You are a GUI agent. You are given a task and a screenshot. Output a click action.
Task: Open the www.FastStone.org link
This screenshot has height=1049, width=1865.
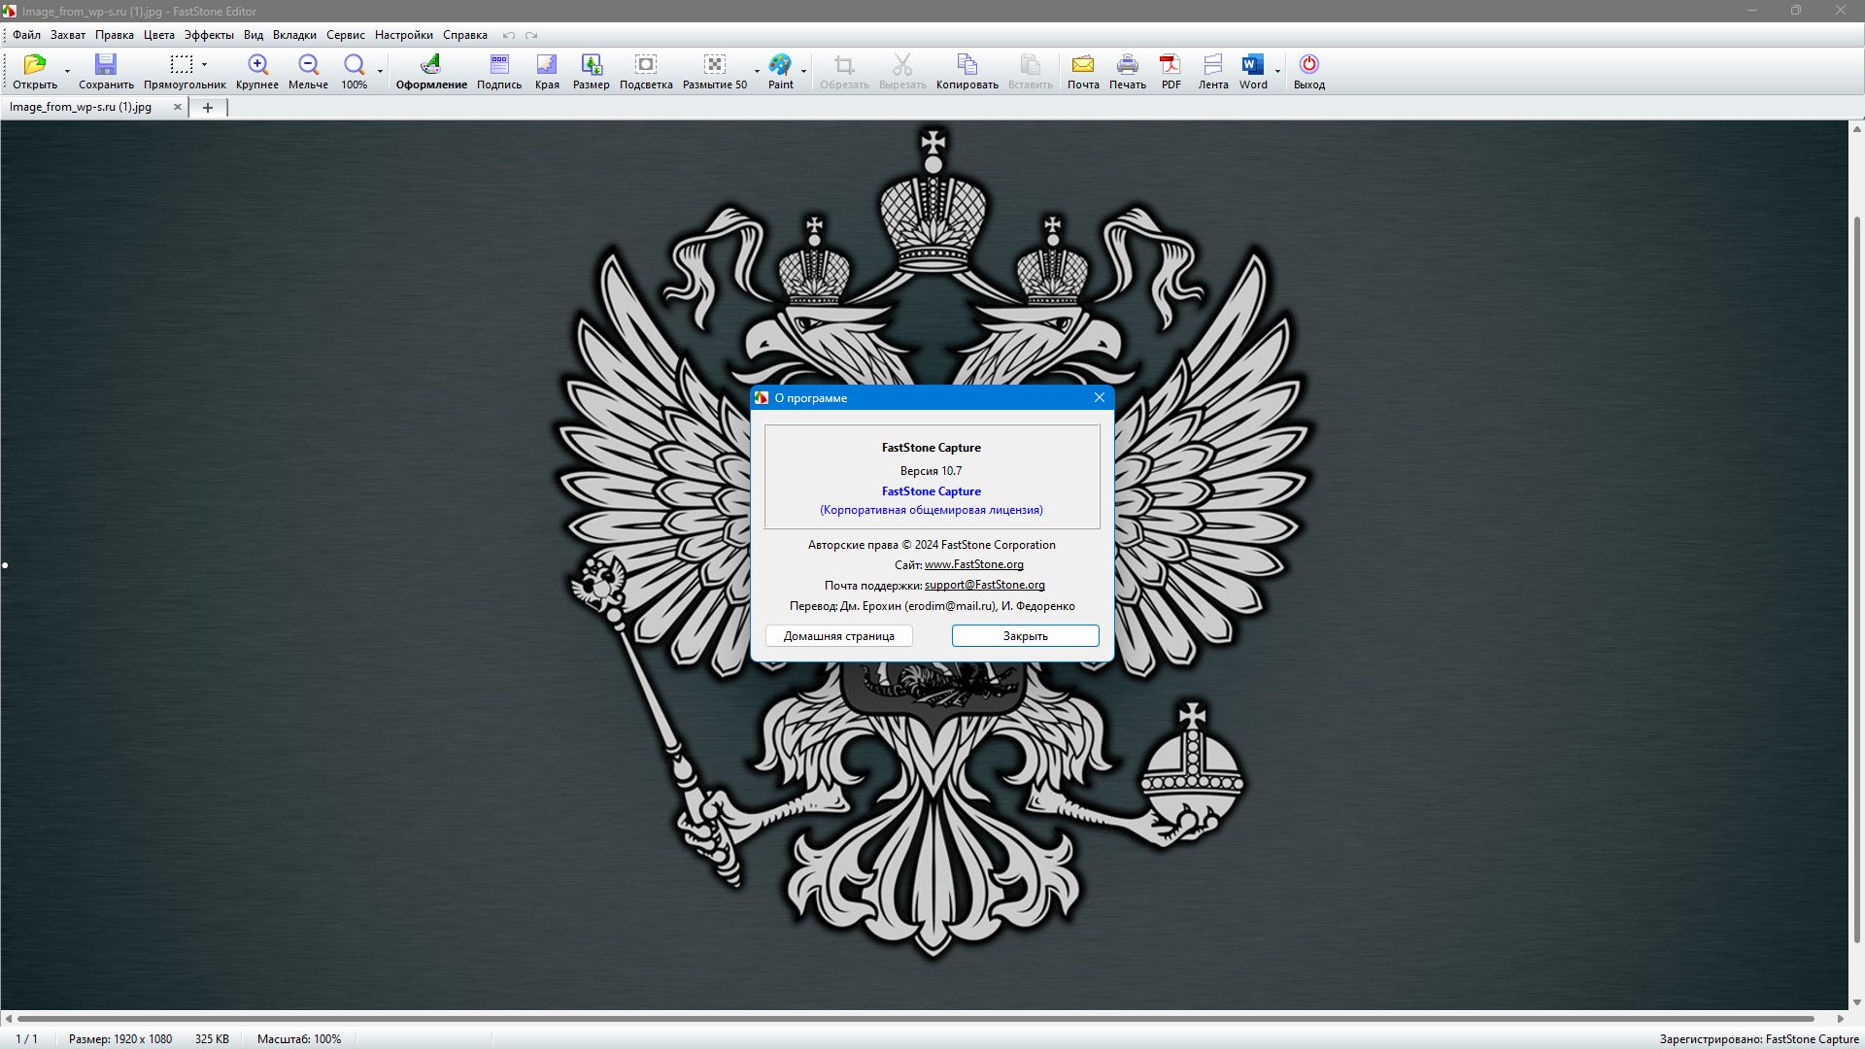coord(974,564)
